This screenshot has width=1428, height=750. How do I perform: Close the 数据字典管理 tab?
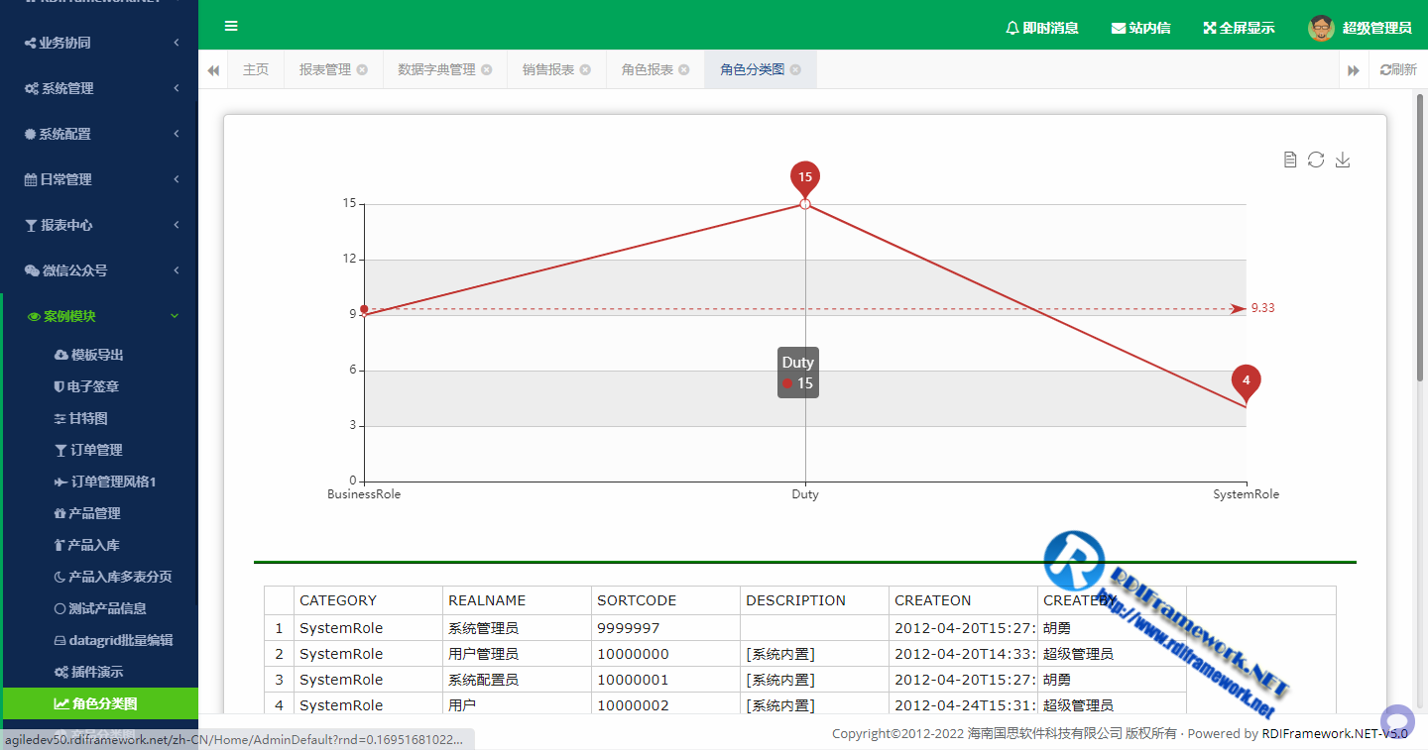(x=486, y=69)
